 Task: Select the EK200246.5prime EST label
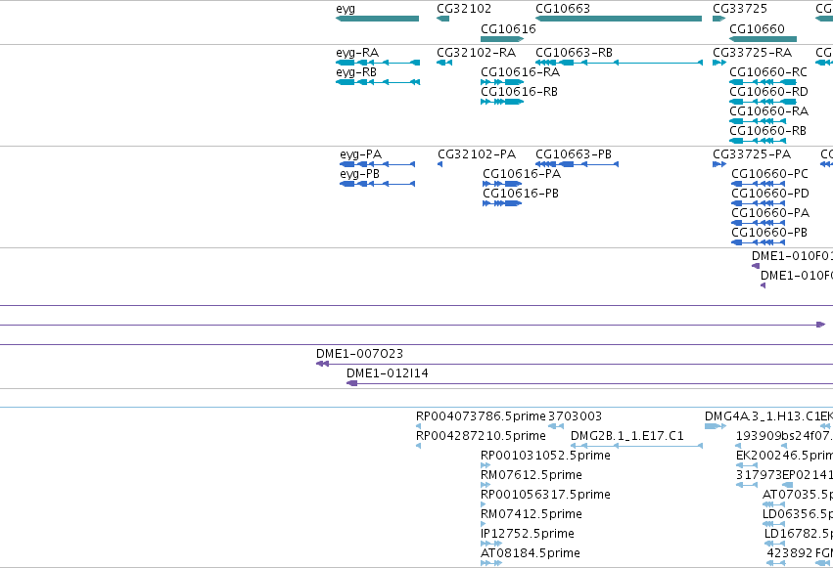pos(784,456)
